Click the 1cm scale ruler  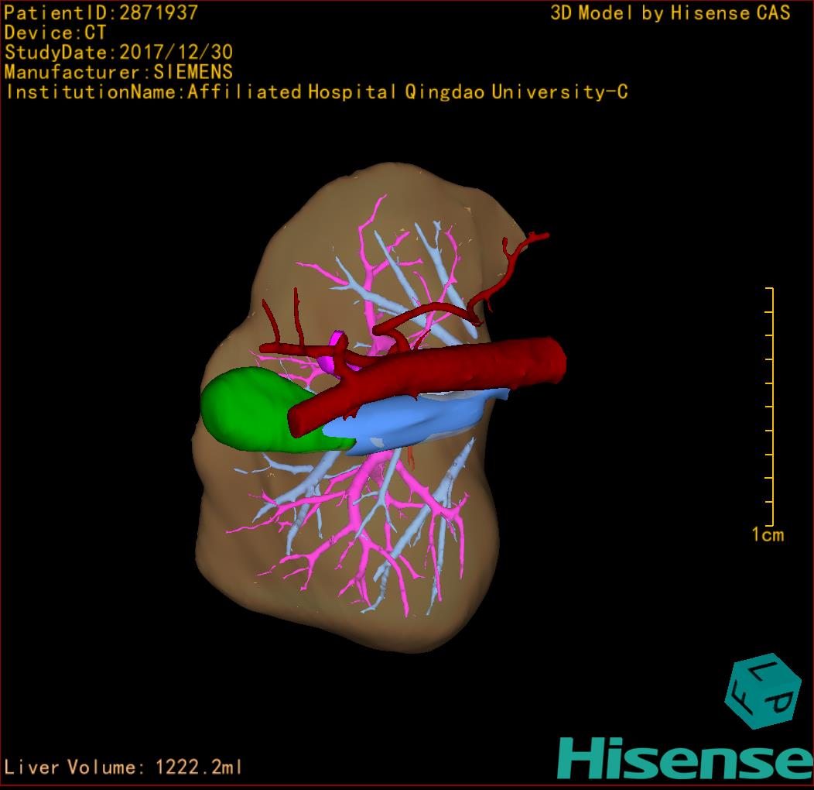tap(770, 407)
